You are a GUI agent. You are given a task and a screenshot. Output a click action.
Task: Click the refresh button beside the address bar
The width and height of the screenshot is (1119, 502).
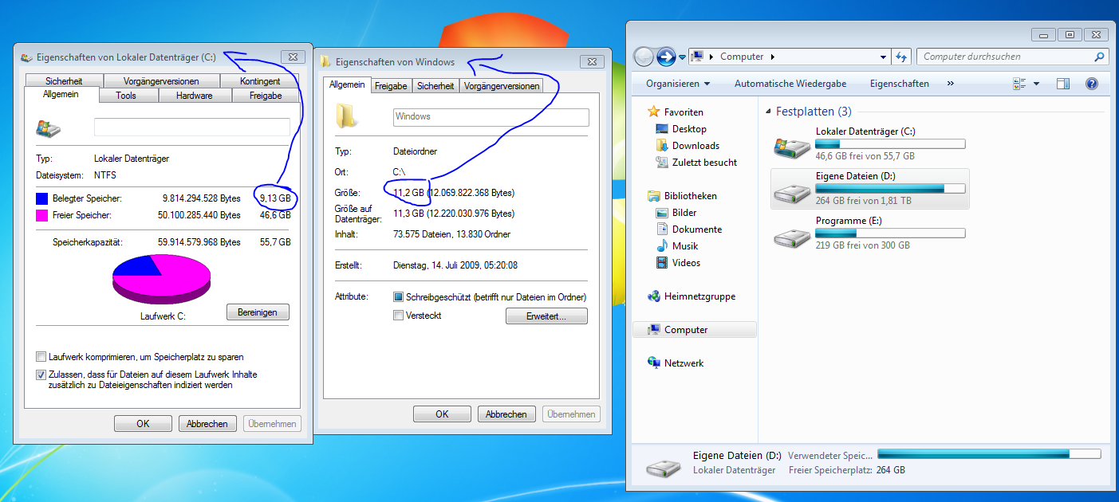(x=902, y=57)
